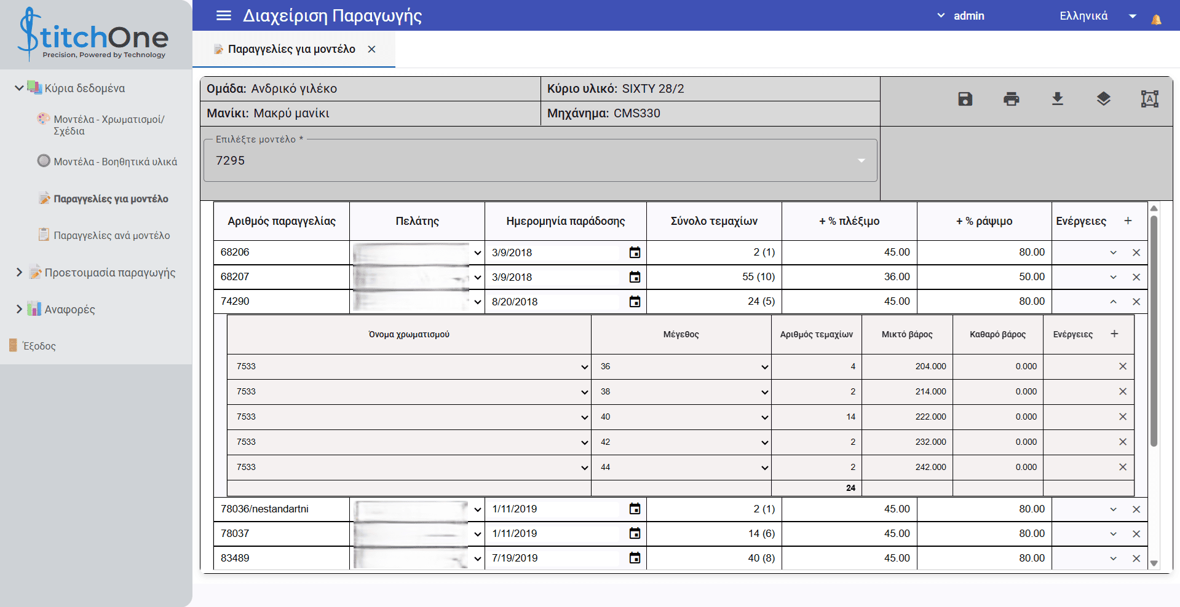This screenshot has width=1180, height=607.
Task: Click the orders table vertical scrollbar
Action: (1154, 331)
